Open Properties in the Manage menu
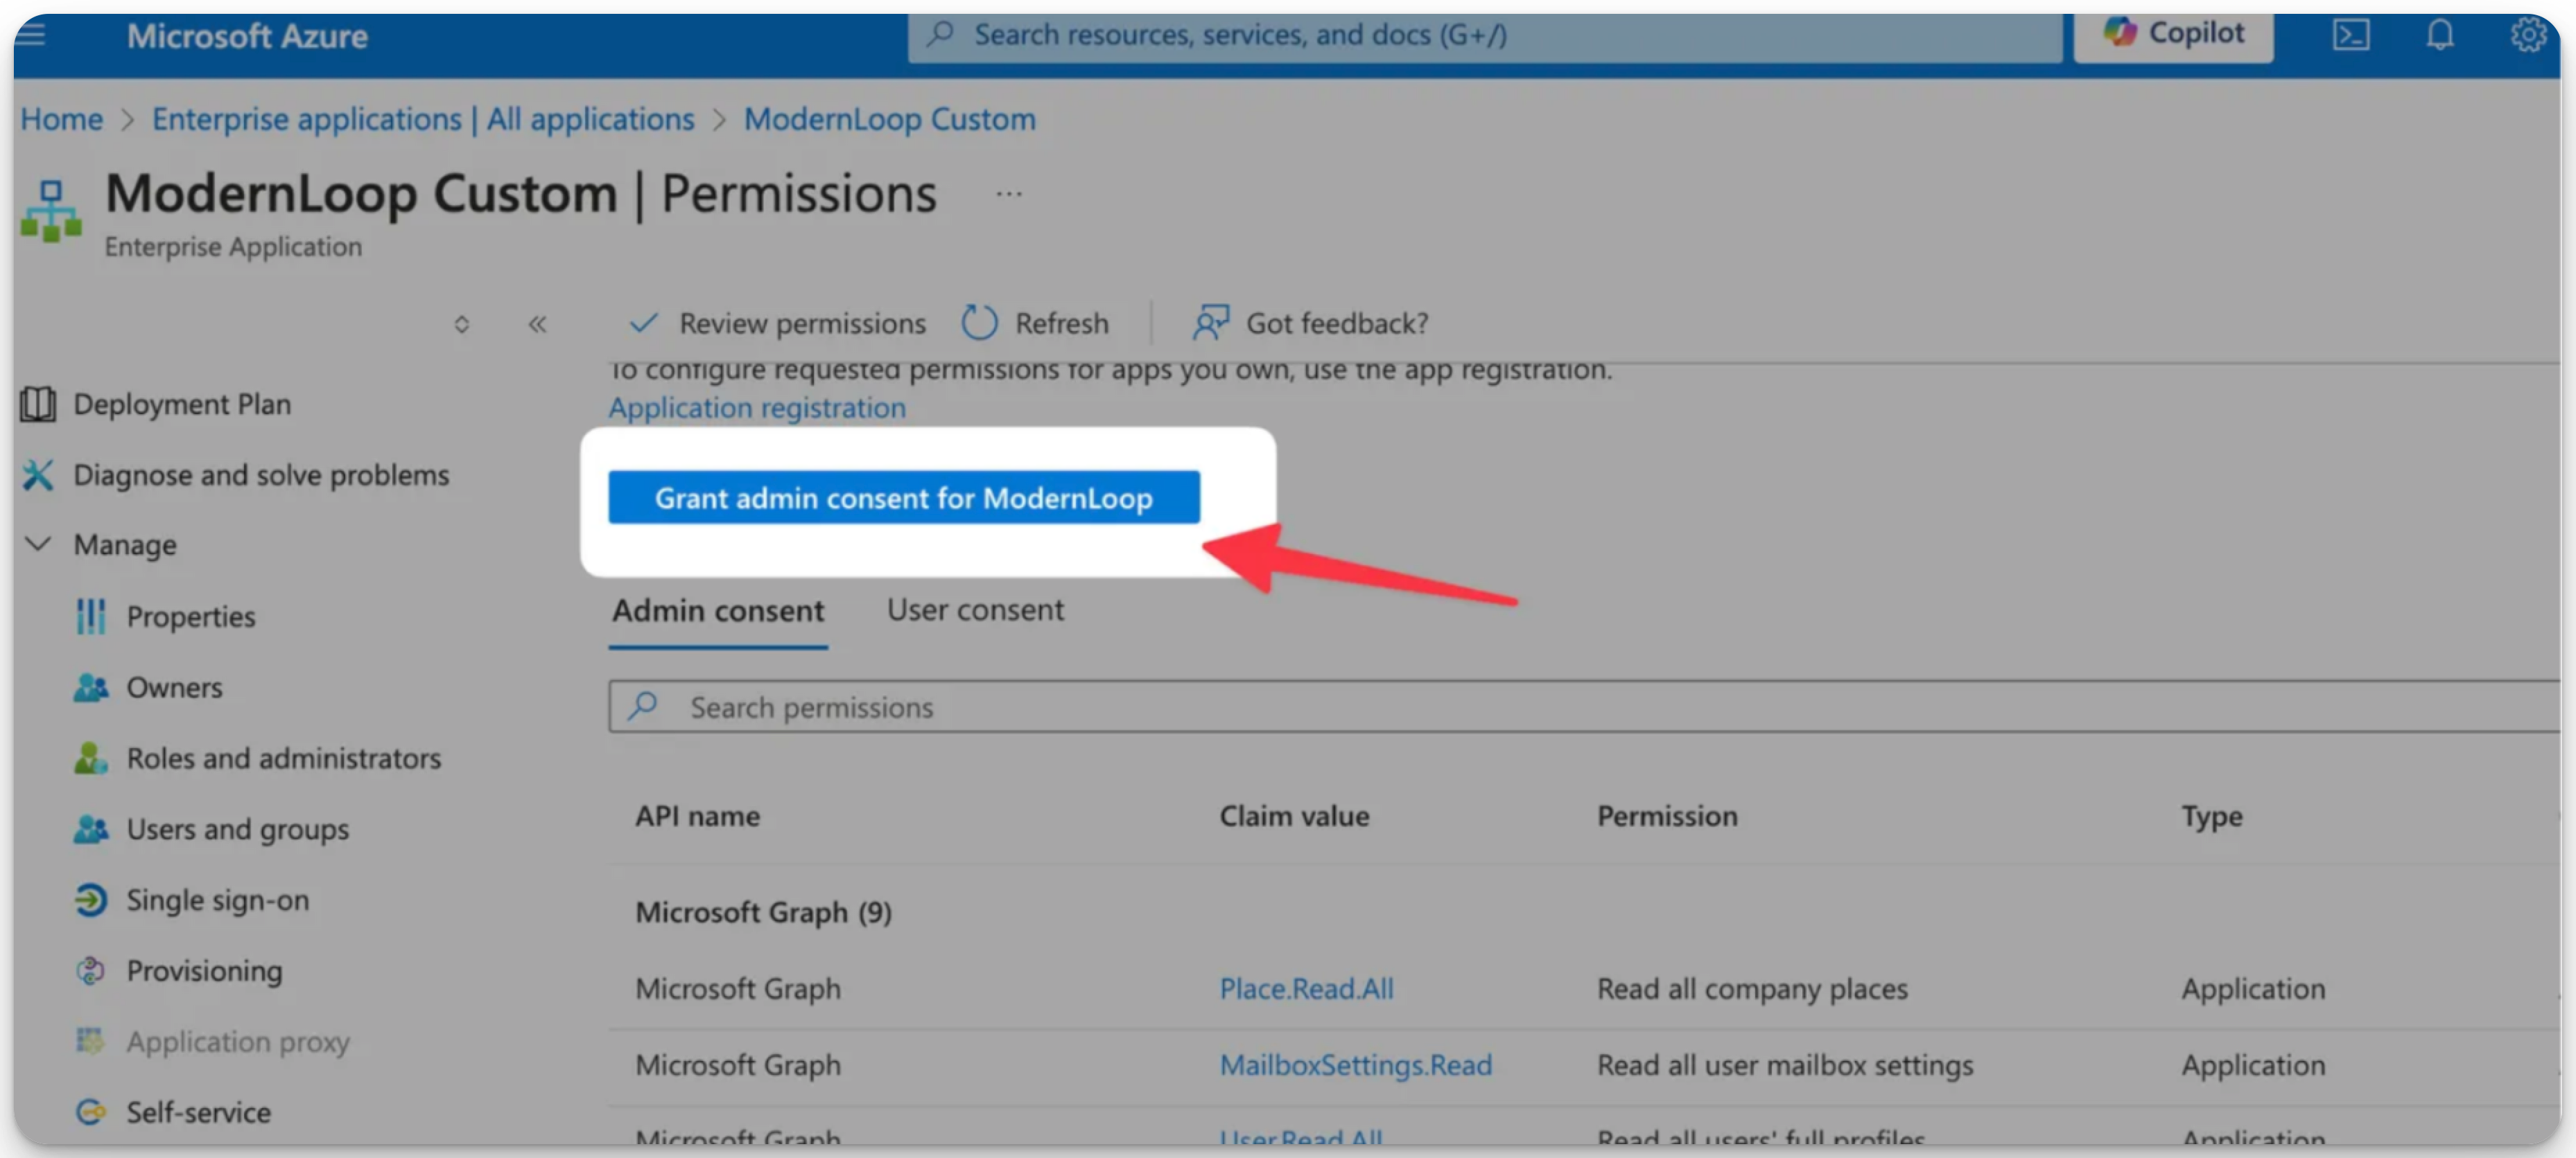Image resolution: width=2576 pixels, height=1158 pixels. tap(191, 618)
